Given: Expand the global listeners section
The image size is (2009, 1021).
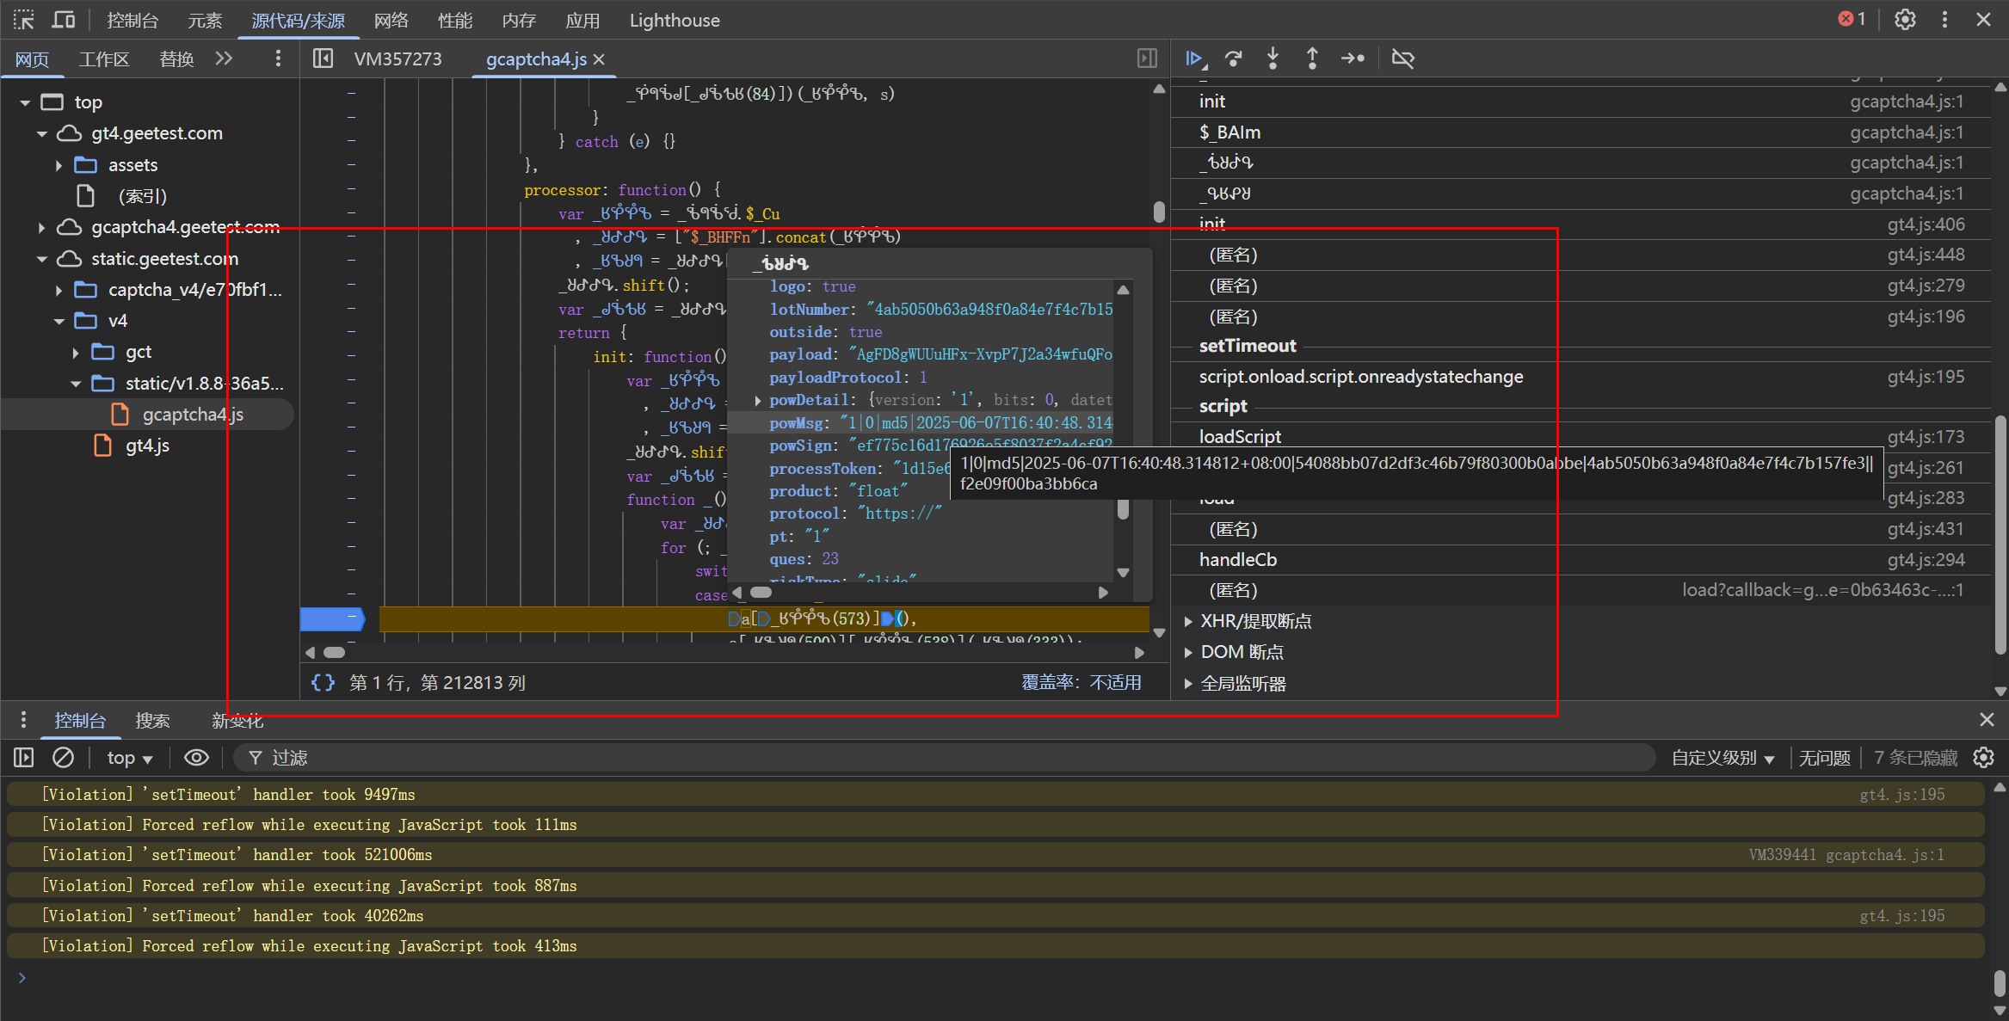Looking at the screenshot, I should 1188,684.
